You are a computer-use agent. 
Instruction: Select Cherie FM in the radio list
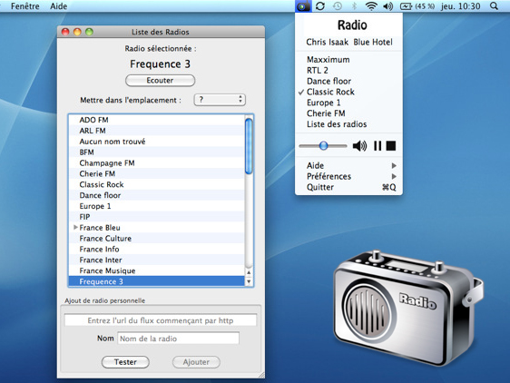pos(157,173)
